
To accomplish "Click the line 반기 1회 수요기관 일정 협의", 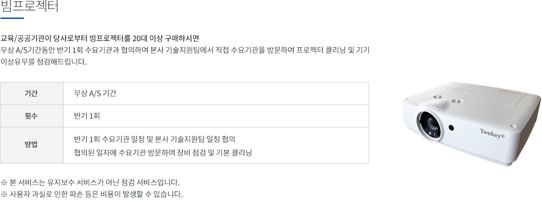I will point(155,138).
